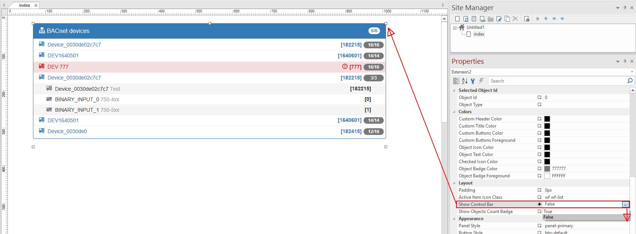Viewport: 636px width, 234px height.
Task: Toggle property marker for Show Objects Count Badge
Action: [x=540, y=211]
